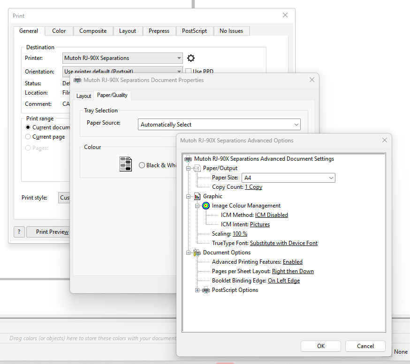
Task: Click the None label at bottom right
Action: [x=401, y=352]
